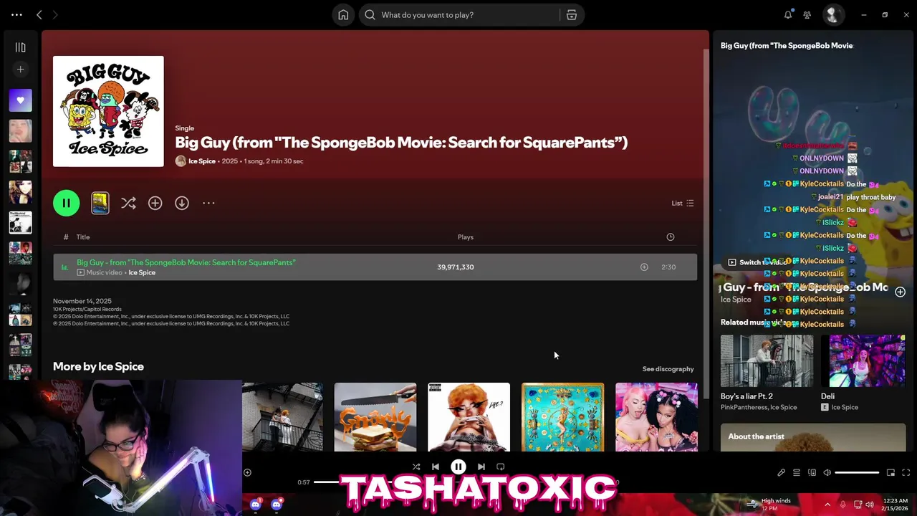The height and width of the screenshot is (516, 917).
Task: Open Connect to a device icon
Action: point(812,472)
